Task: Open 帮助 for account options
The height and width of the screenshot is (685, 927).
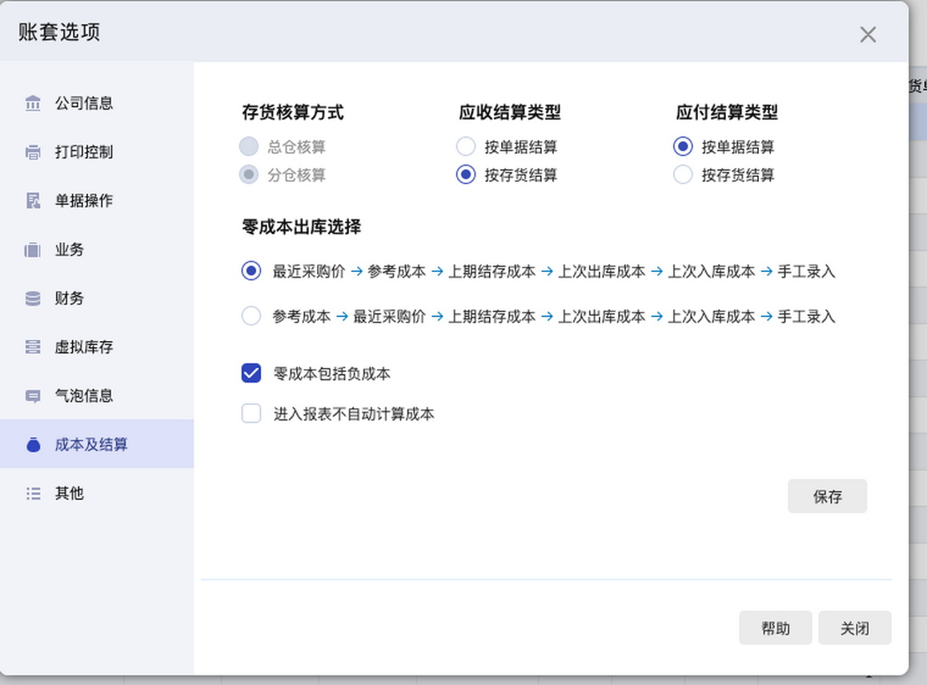Action: click(x=775, y=628)
